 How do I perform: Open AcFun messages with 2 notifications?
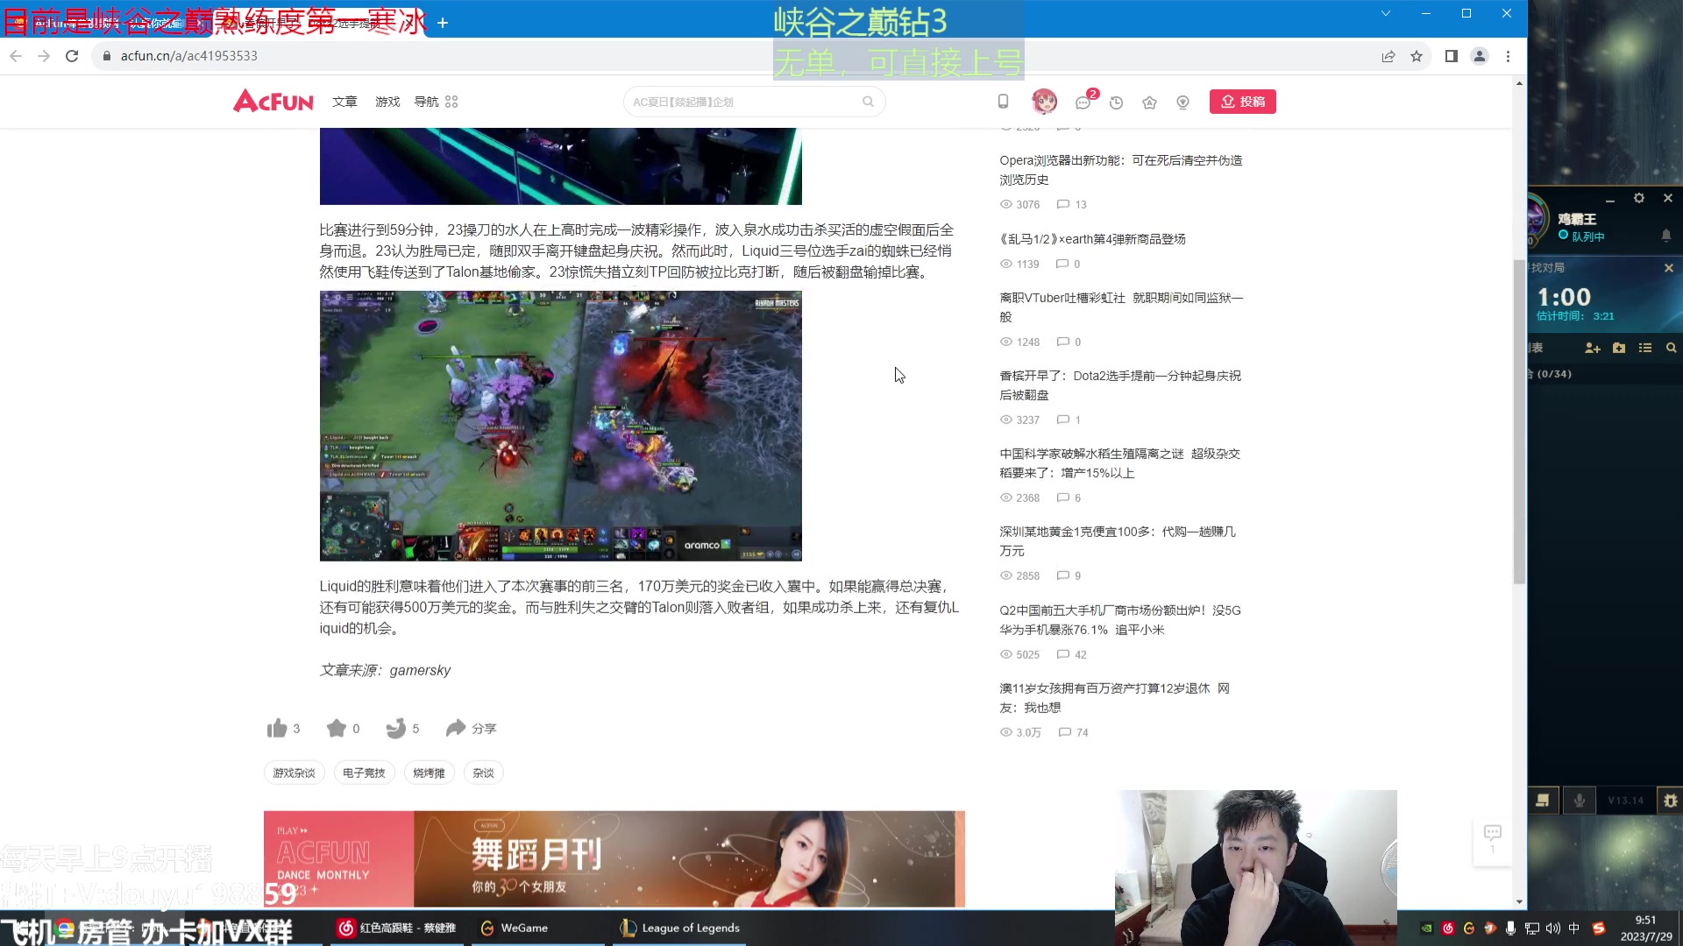pos(1083,102)
